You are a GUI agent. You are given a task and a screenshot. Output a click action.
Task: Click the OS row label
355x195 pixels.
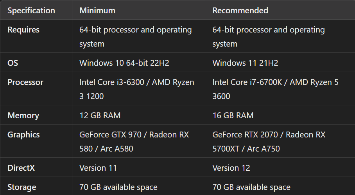point(13,63)
